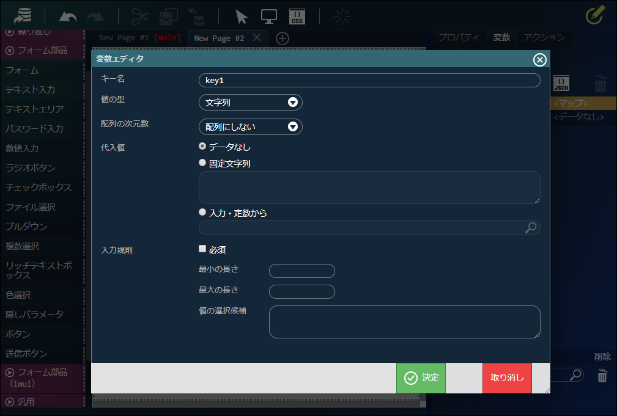Open the 値の型 dropdown
The height and width of the screenshot is (416, 617).
tap(251, 102)
